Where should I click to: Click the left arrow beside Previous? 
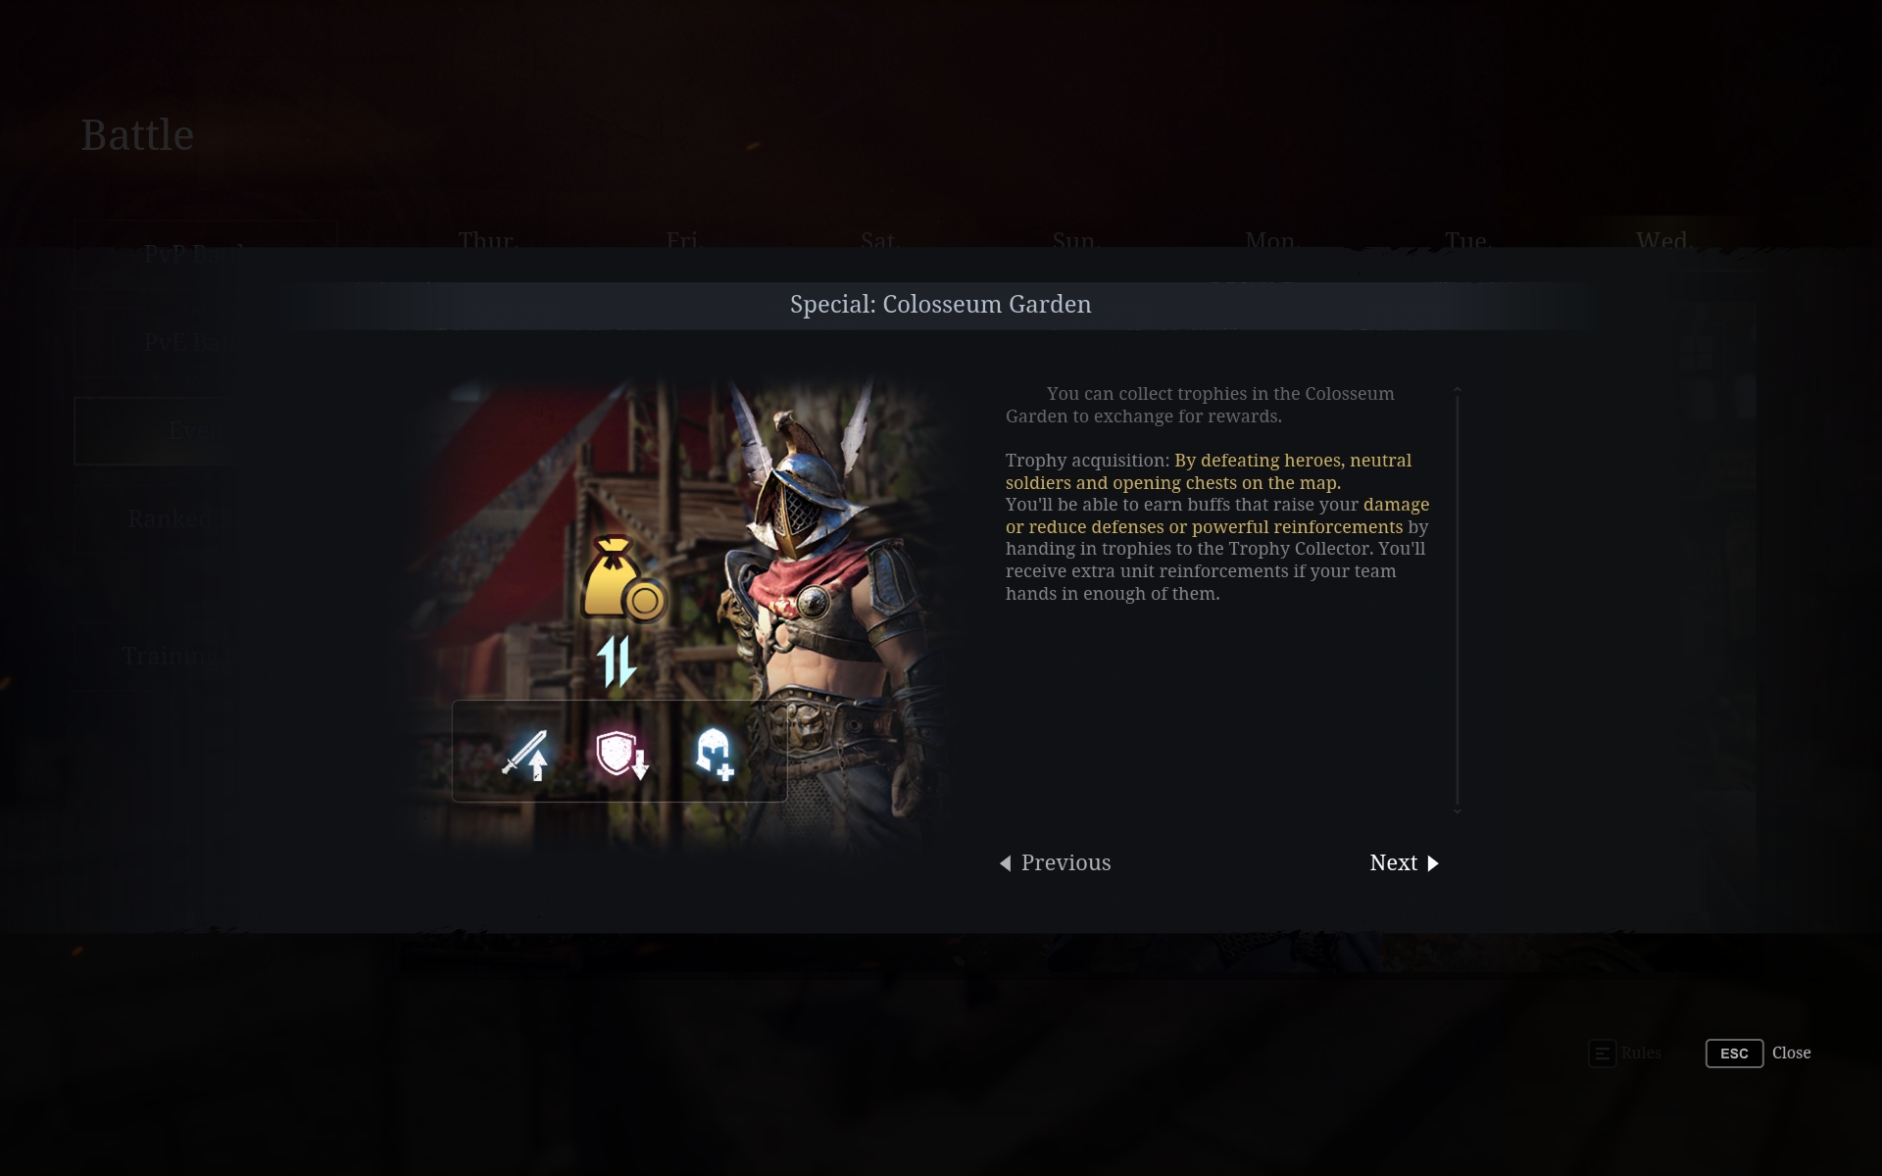(x=1005, y=863)
